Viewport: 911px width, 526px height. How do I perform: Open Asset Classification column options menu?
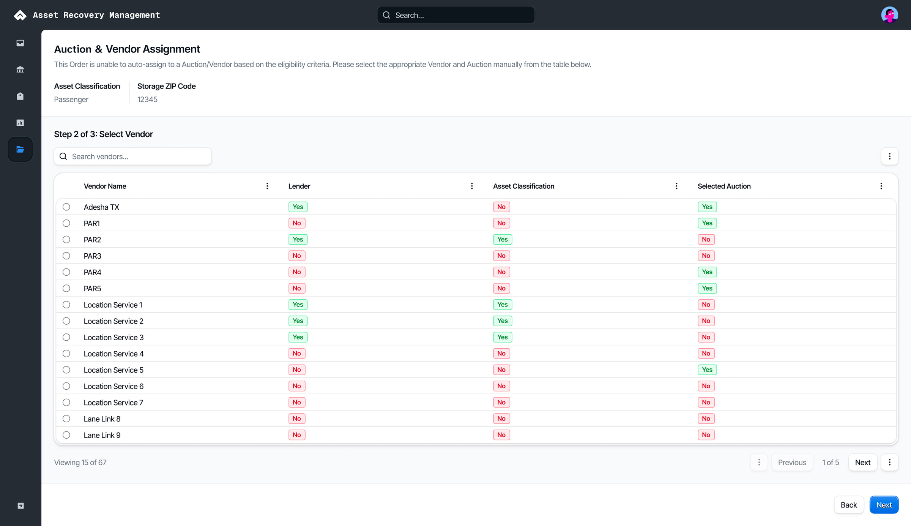[676, 186]
